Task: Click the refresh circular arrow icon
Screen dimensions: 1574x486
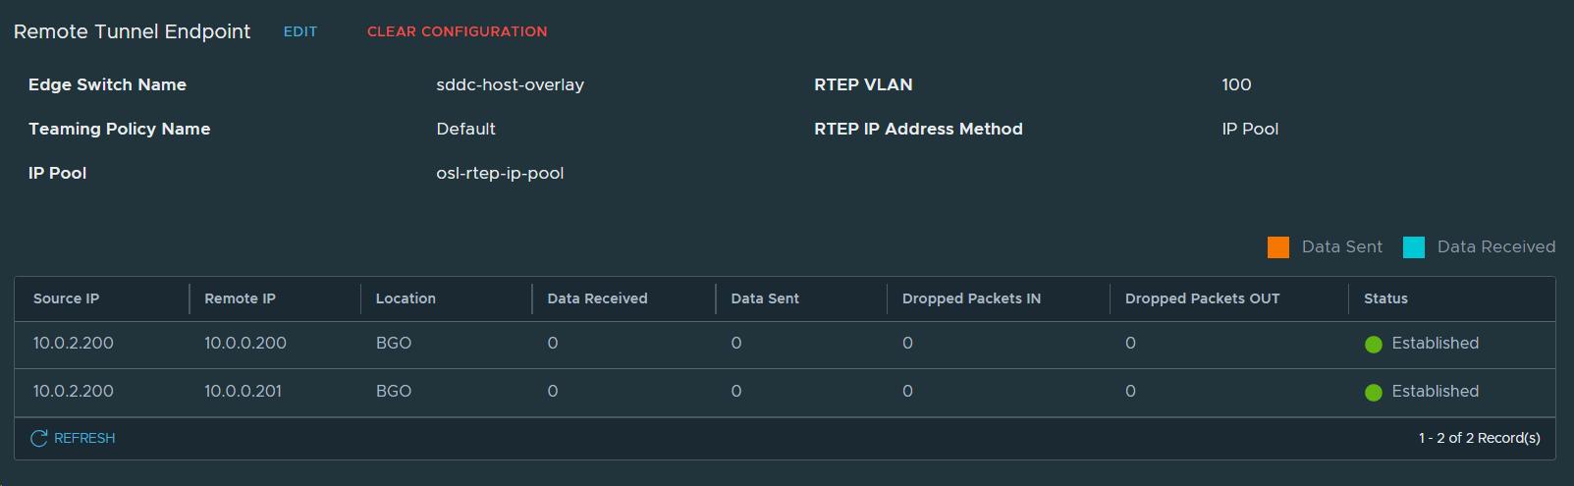Action: [x=39, y=438]
